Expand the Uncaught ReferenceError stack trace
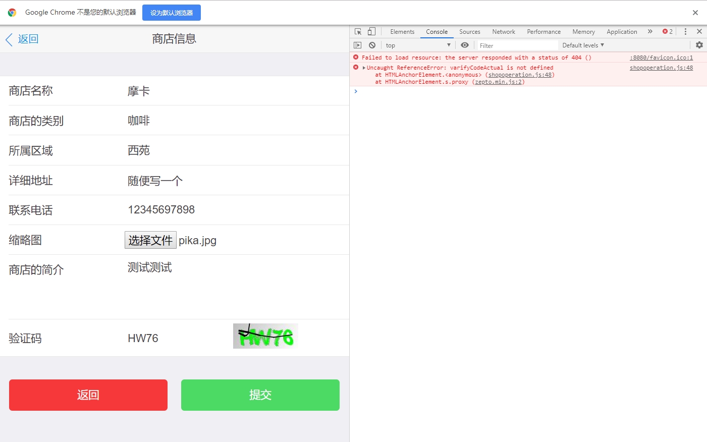This screenshot has width=707, height=442. 364,68
